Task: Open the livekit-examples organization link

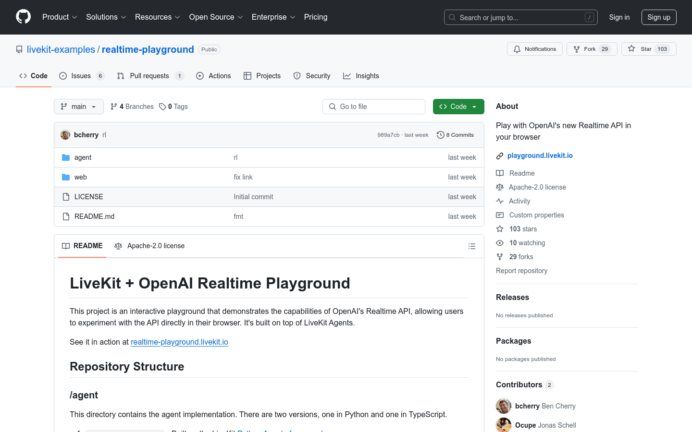Action: click(61, 49)
